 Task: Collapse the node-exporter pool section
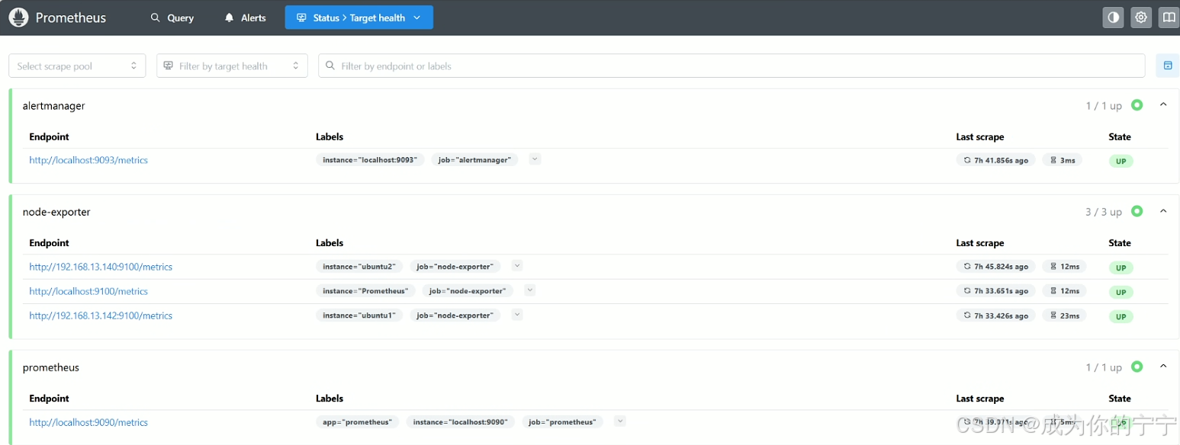(x=1163, y=211)
